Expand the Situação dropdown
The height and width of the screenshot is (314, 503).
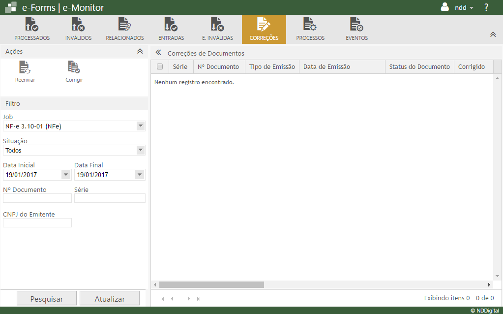141,150
